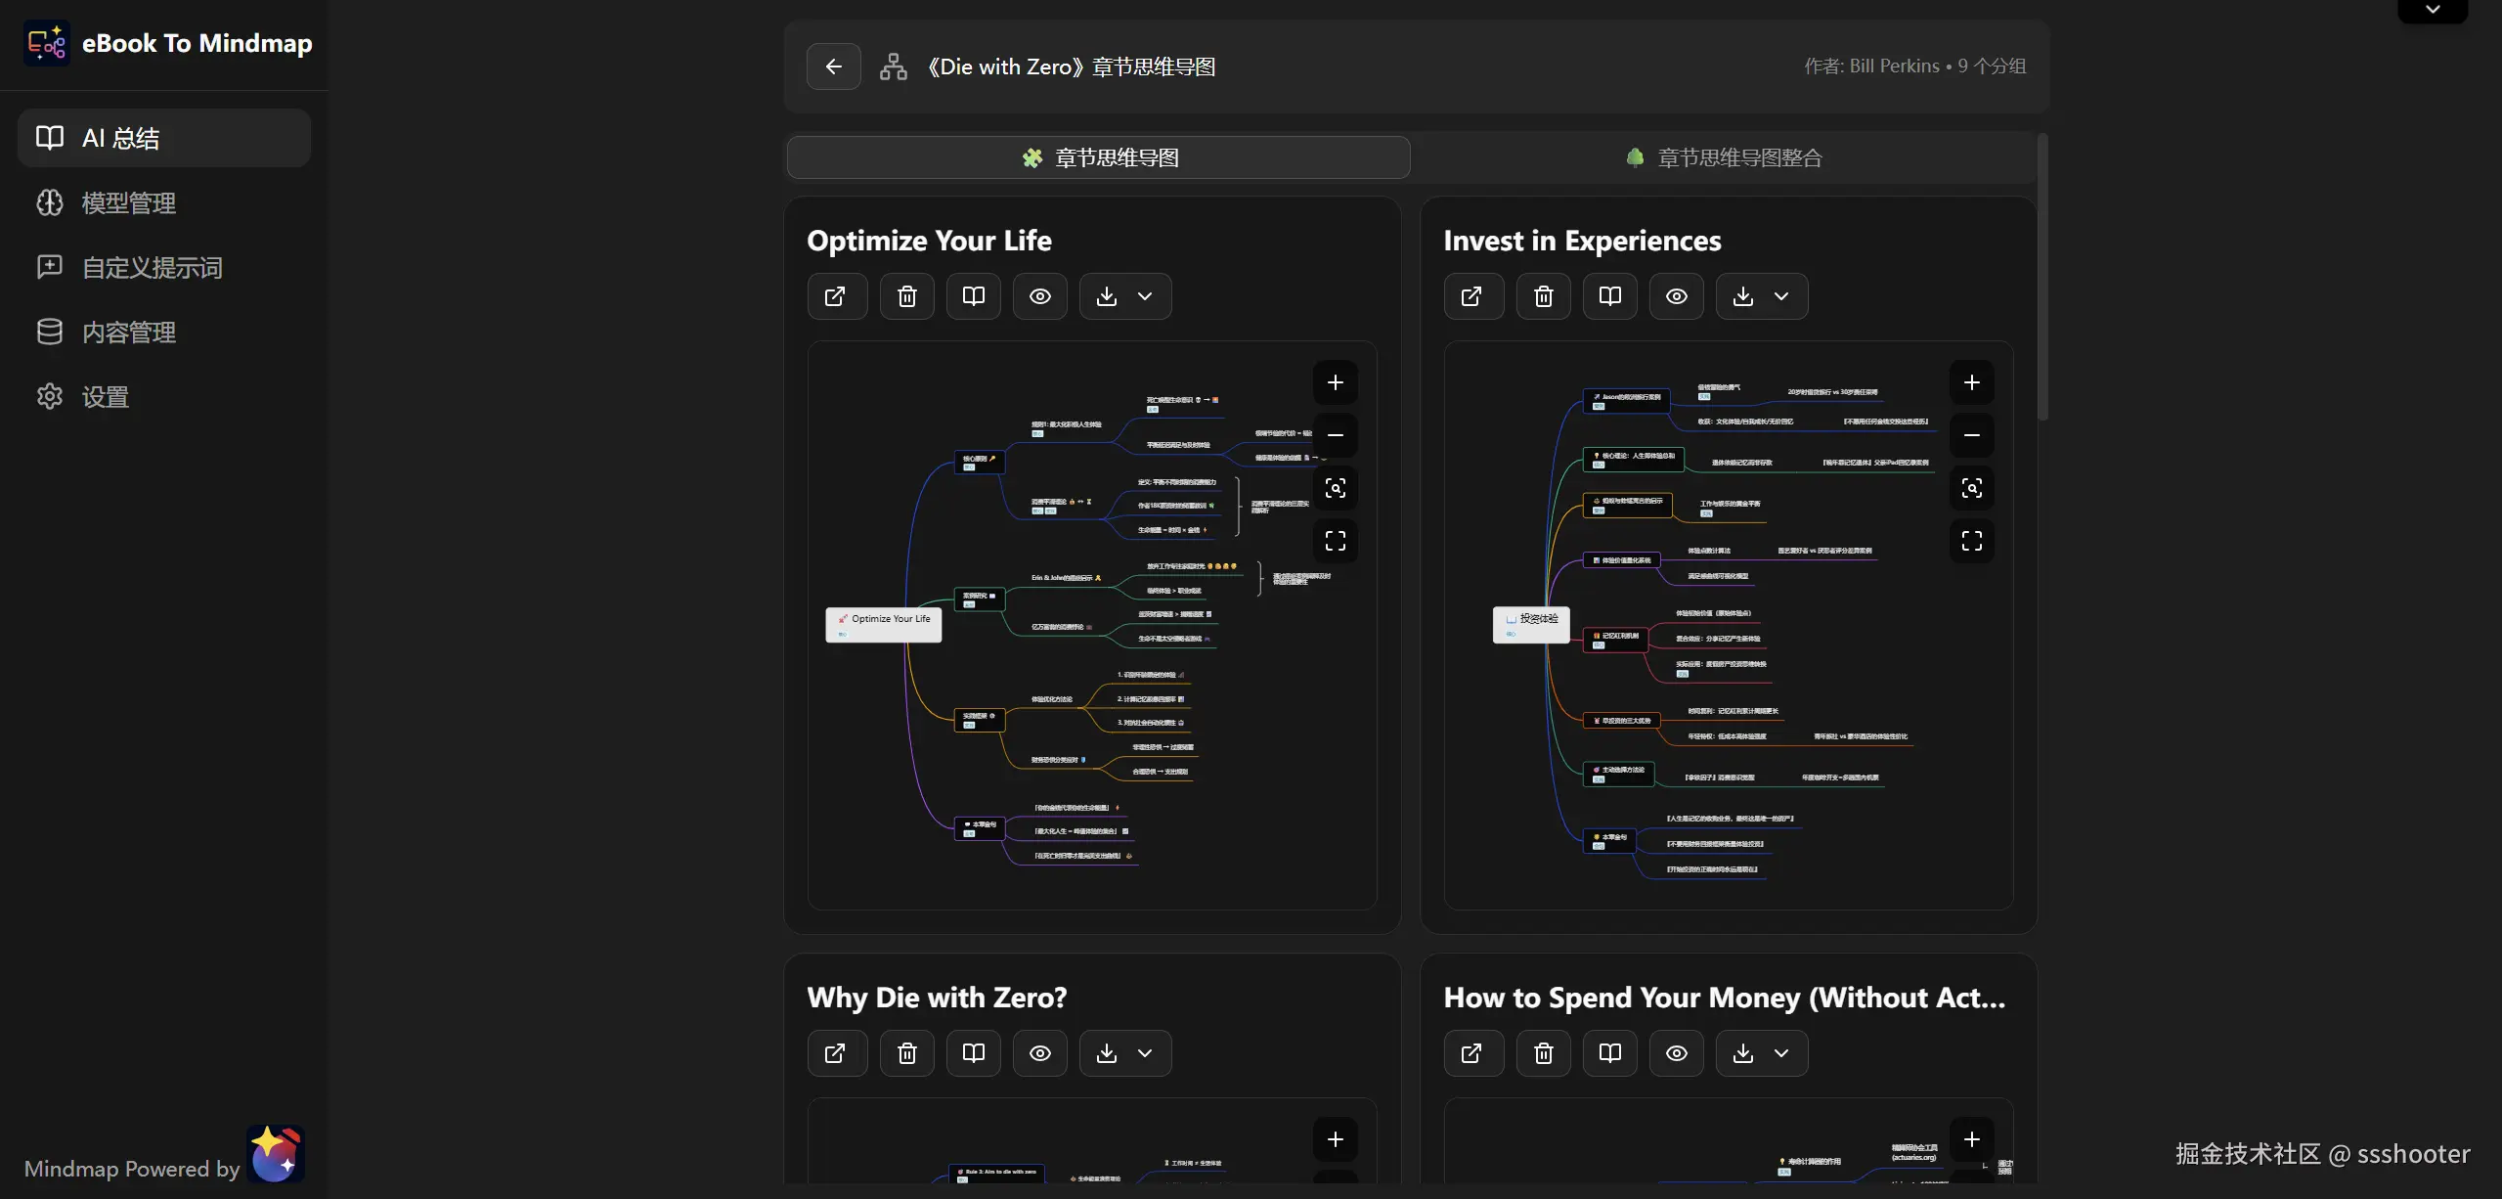Zoom in on Optimize Your Life mindmap

point(1335,382)
